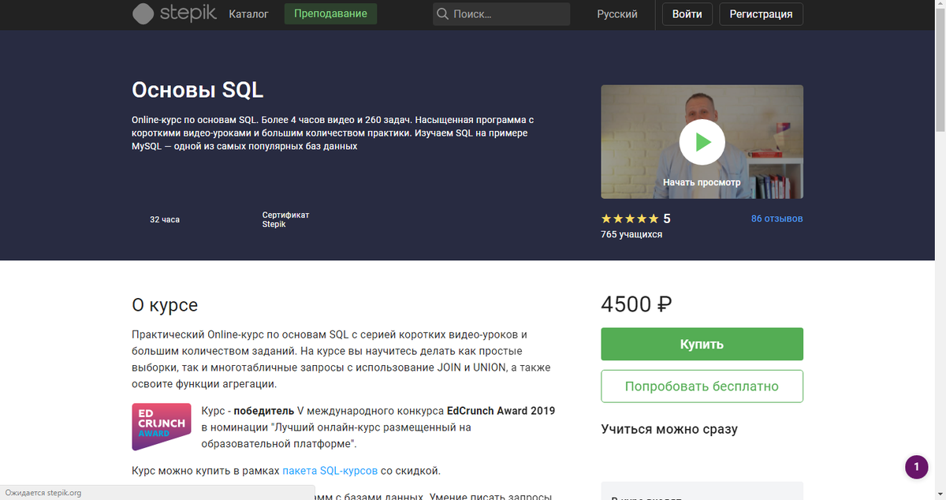Image resolution: width=946 pixels, height=500 pixels.
Task: Click the Регистрация button
Action: coord(761,14)
